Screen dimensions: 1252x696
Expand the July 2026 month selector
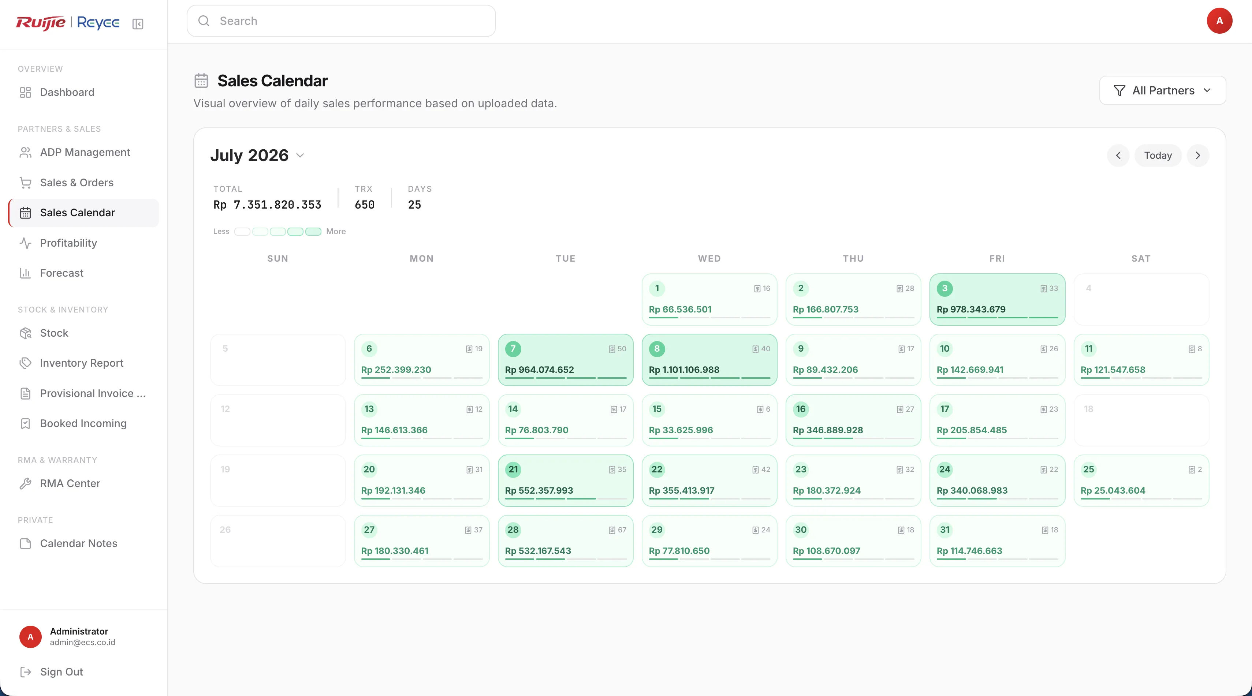coord(257,156)
